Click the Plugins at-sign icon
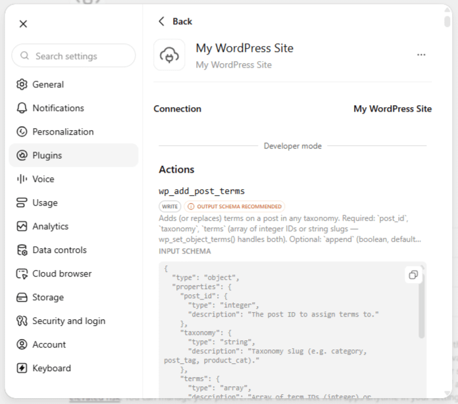458x404 pixels. tap(22, 156)
